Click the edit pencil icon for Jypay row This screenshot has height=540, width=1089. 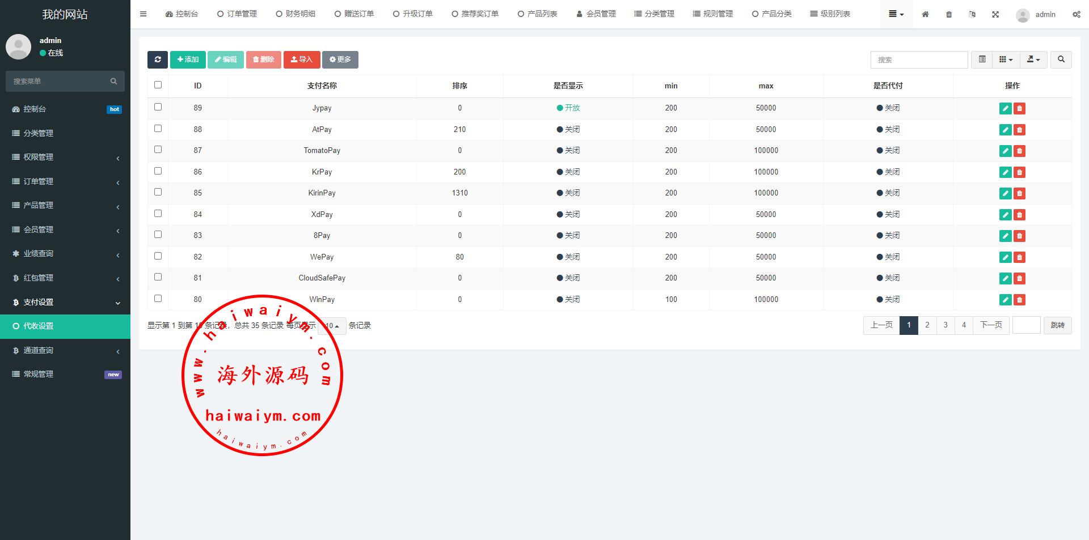tap(1005, 108)
